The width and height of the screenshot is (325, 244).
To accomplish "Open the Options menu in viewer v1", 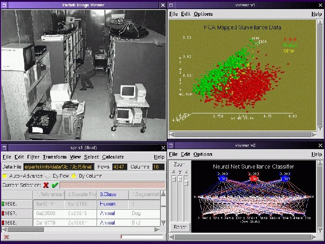I will click(203, 14).
